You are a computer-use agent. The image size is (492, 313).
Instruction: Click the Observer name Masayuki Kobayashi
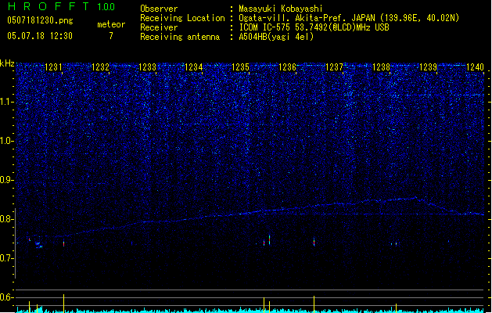pyautogui.click(x=281, y=9)
